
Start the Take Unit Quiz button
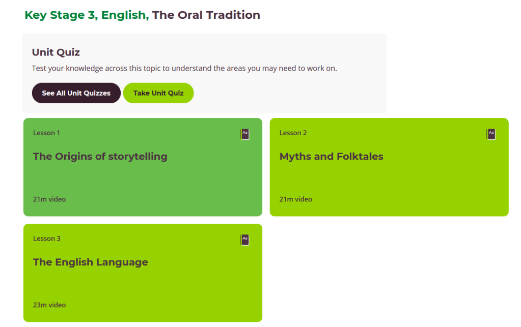(158, 93)
